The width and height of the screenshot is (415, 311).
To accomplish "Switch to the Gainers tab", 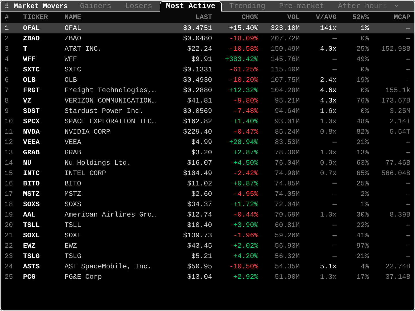I will [95, 6].
